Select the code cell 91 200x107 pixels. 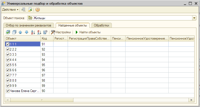pos(47,44)
